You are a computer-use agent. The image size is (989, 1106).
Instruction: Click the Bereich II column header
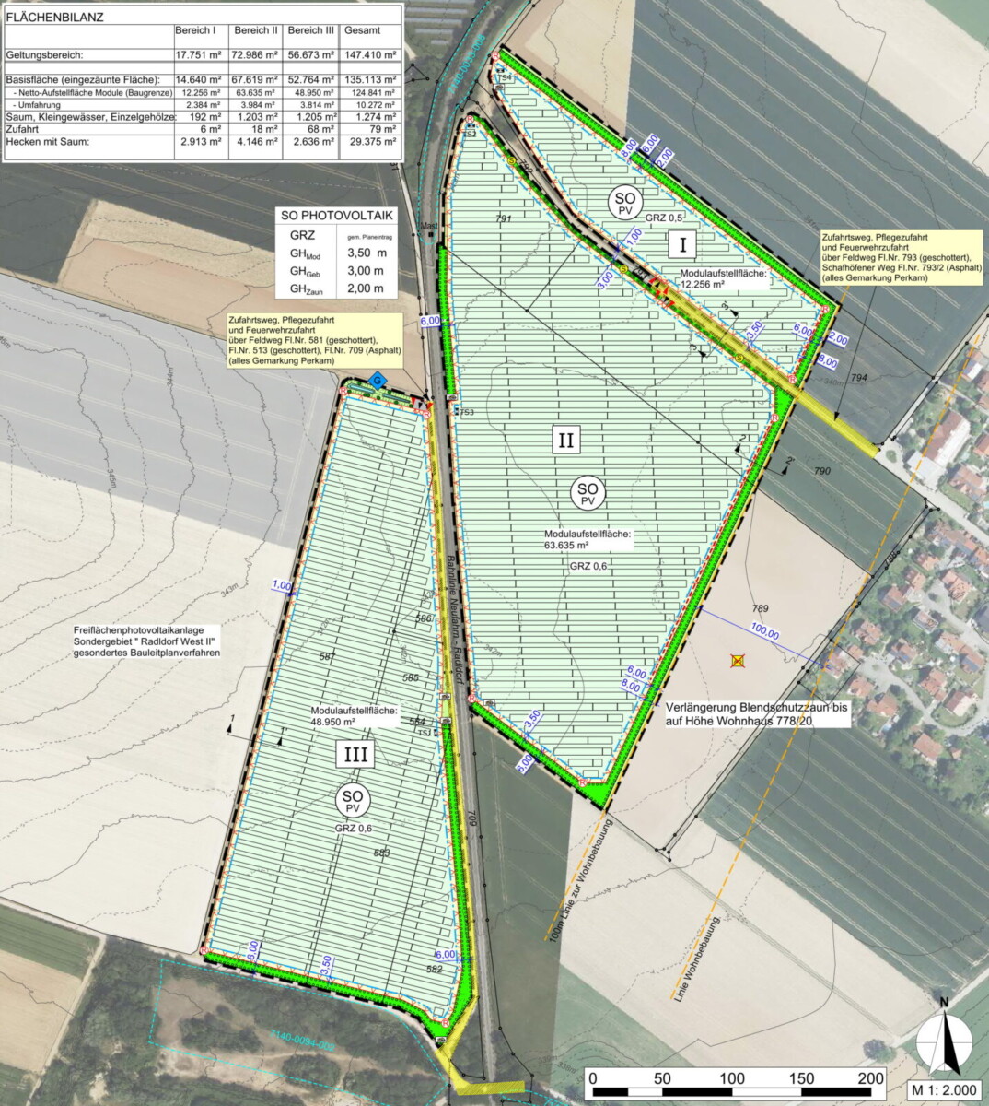pyautogui.click(x=255, y=30)
